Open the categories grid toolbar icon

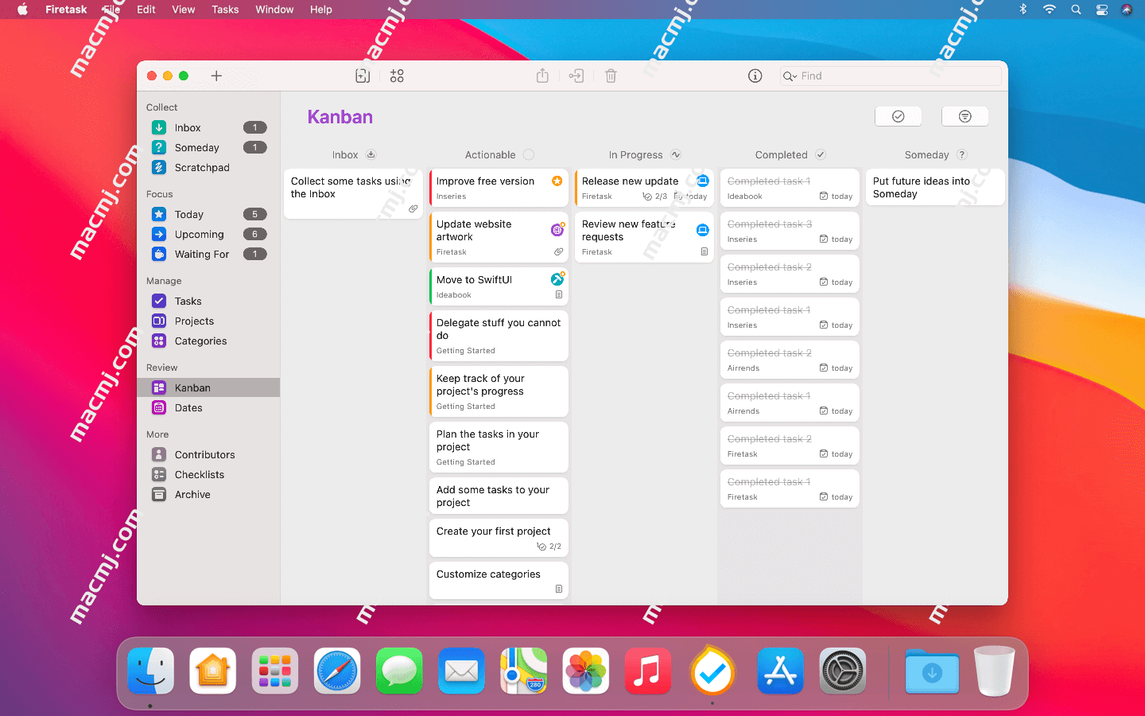(x=397, y=76)
